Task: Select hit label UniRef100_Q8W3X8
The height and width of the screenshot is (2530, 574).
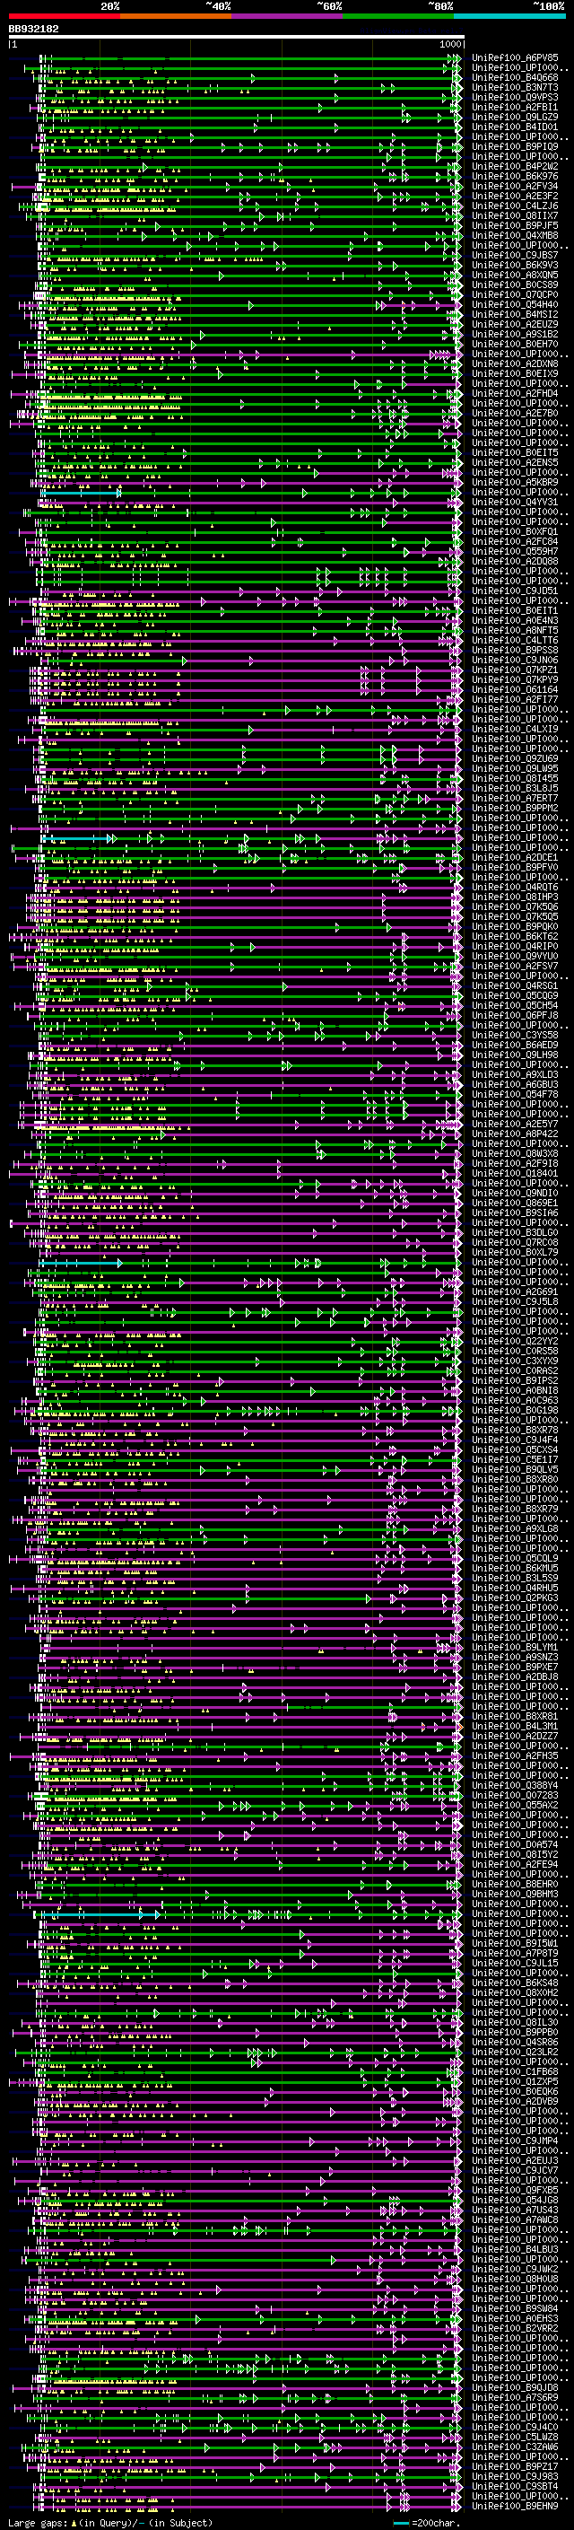Action: click(x=515, y=1153)
